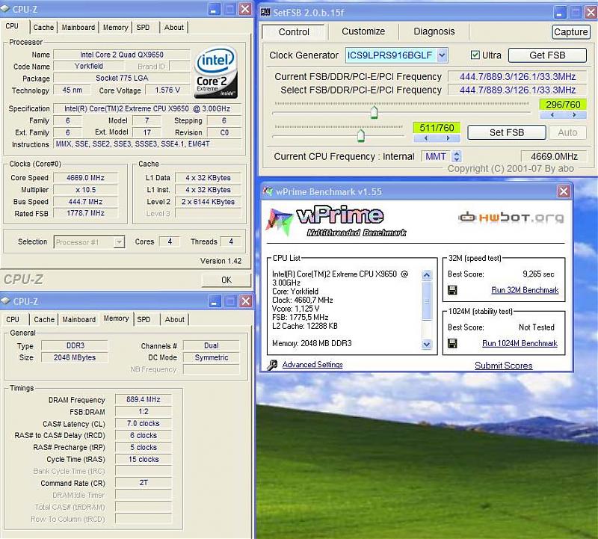Click the SetFSB PLL title bar icon
Image resolution: width=598 pixels, height=539 pixels.
(x=265, y=12)
